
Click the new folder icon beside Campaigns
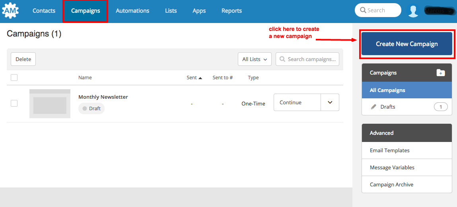click(441, 73)
